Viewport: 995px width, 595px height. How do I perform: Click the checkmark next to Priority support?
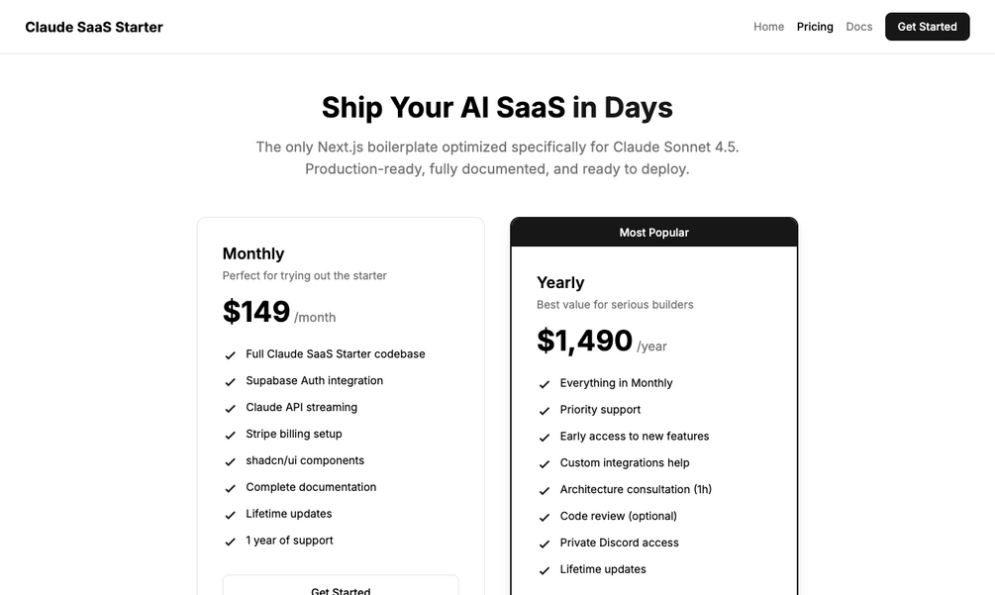(544, 411)
